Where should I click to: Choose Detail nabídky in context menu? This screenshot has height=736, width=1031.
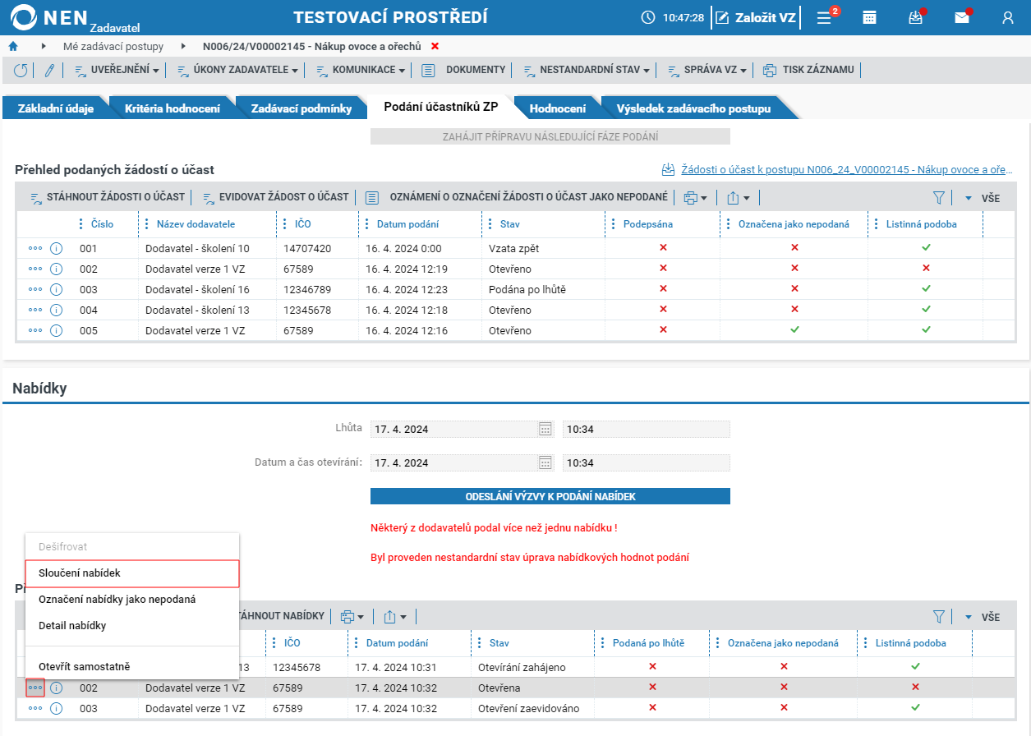(132, 626)
